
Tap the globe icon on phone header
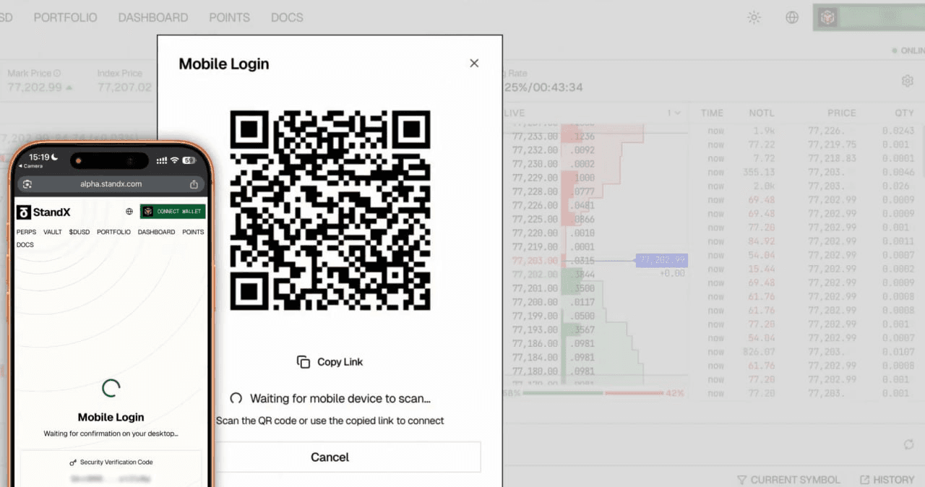(x=129, y=212)
